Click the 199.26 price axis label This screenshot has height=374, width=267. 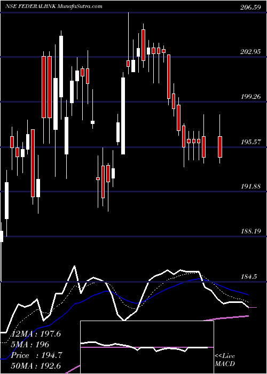point(250,97)
